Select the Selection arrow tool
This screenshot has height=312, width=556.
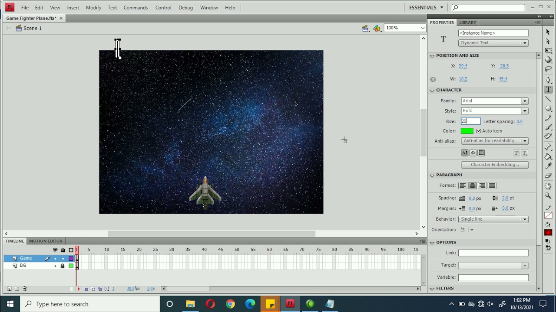pos(548,32)
